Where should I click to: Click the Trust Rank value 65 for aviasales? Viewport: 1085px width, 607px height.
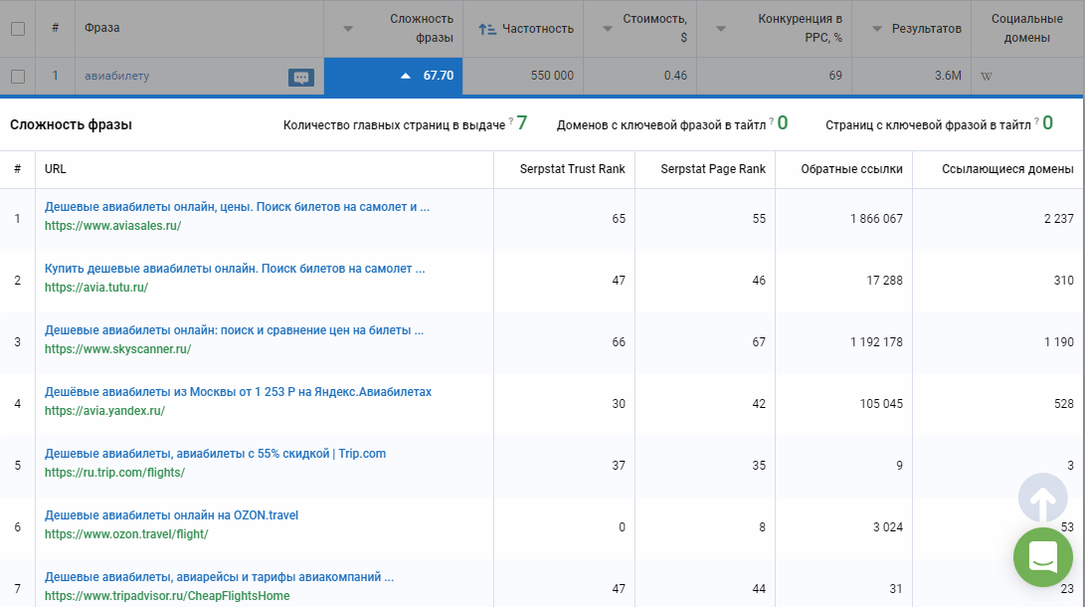(x=619, y=219)
